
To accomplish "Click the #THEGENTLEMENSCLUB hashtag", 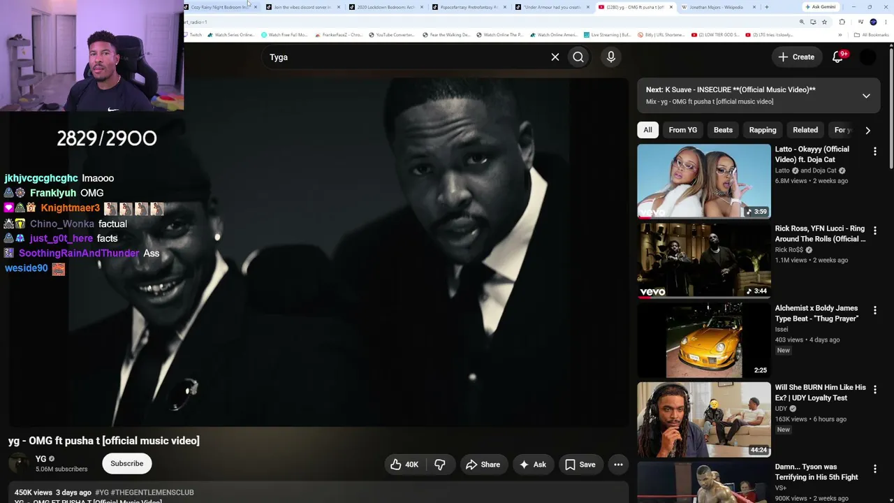I will point(152,493).
